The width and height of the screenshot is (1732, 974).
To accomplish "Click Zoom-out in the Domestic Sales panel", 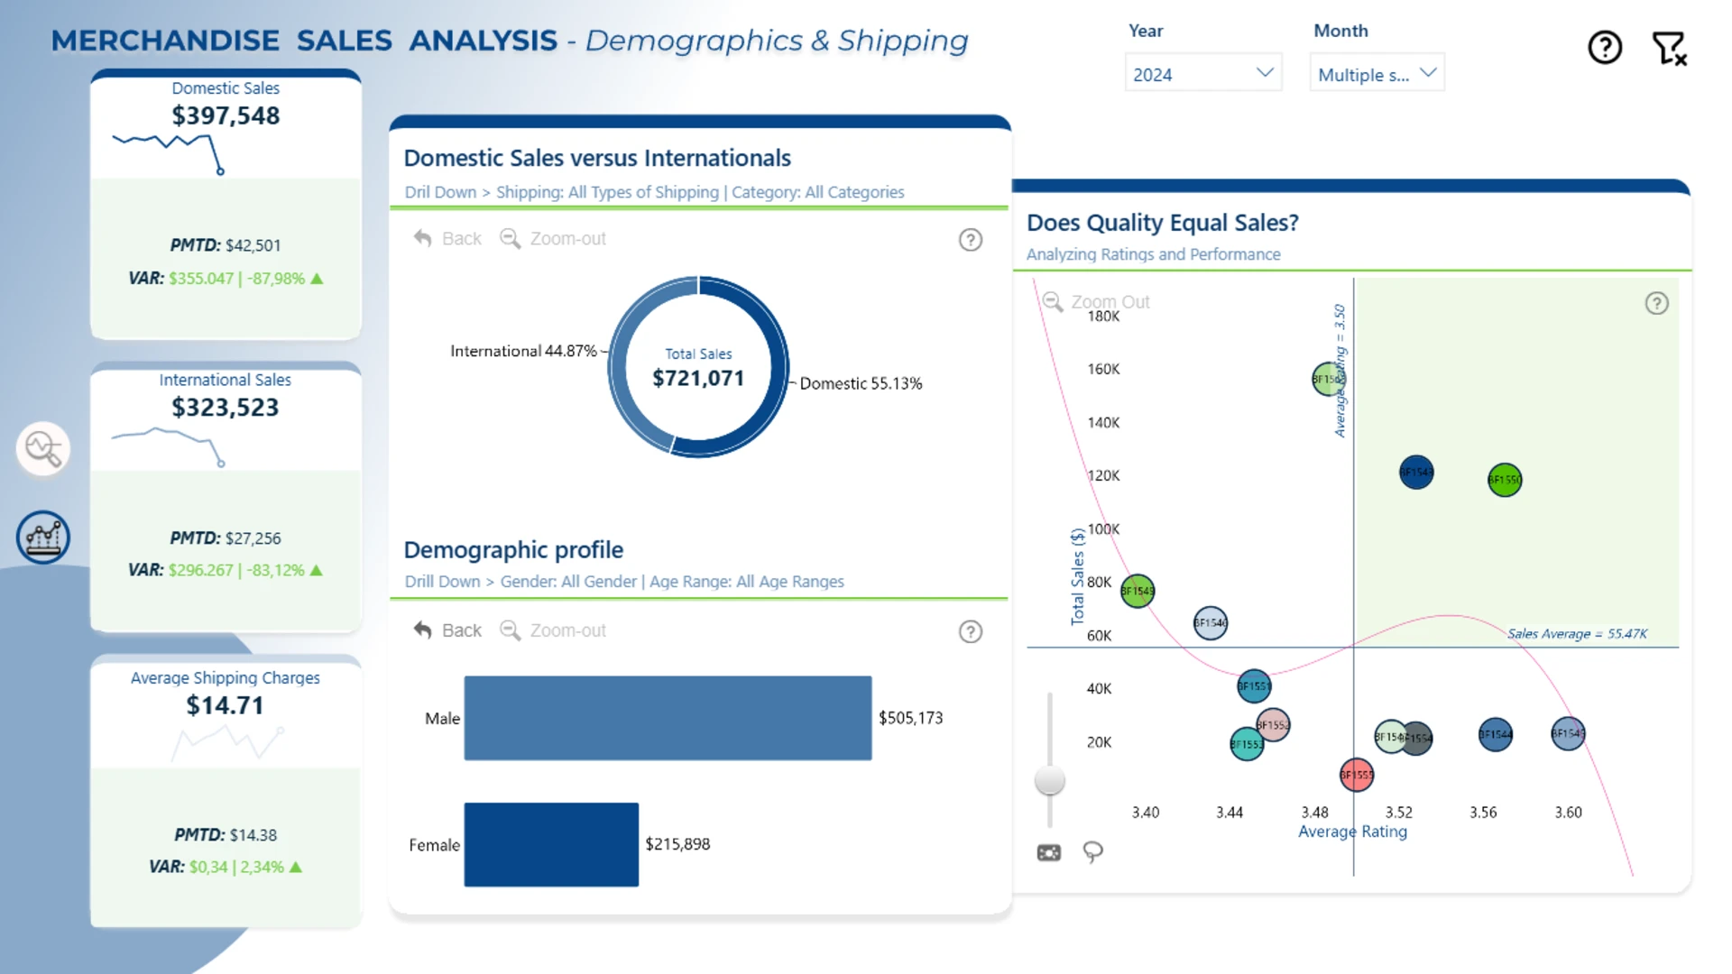I will (x=553, y=238).
